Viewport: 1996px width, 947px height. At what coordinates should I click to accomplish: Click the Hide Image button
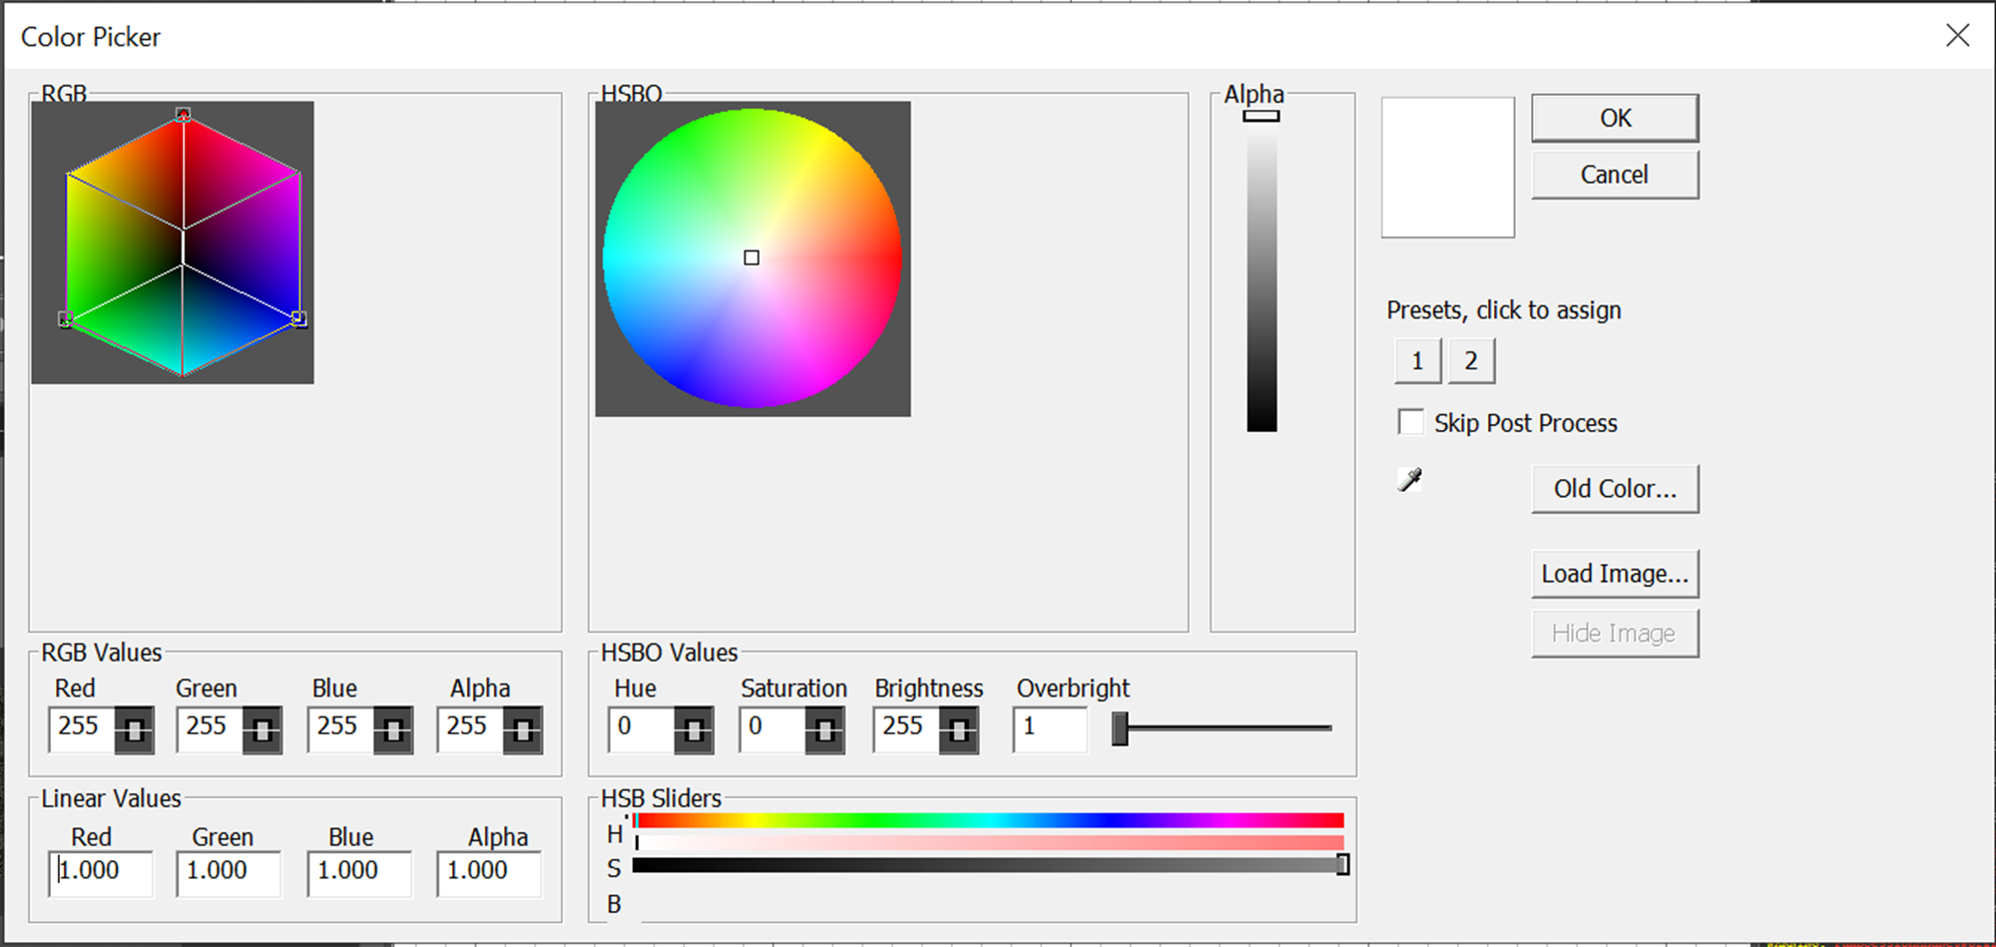coord(1615,634)
